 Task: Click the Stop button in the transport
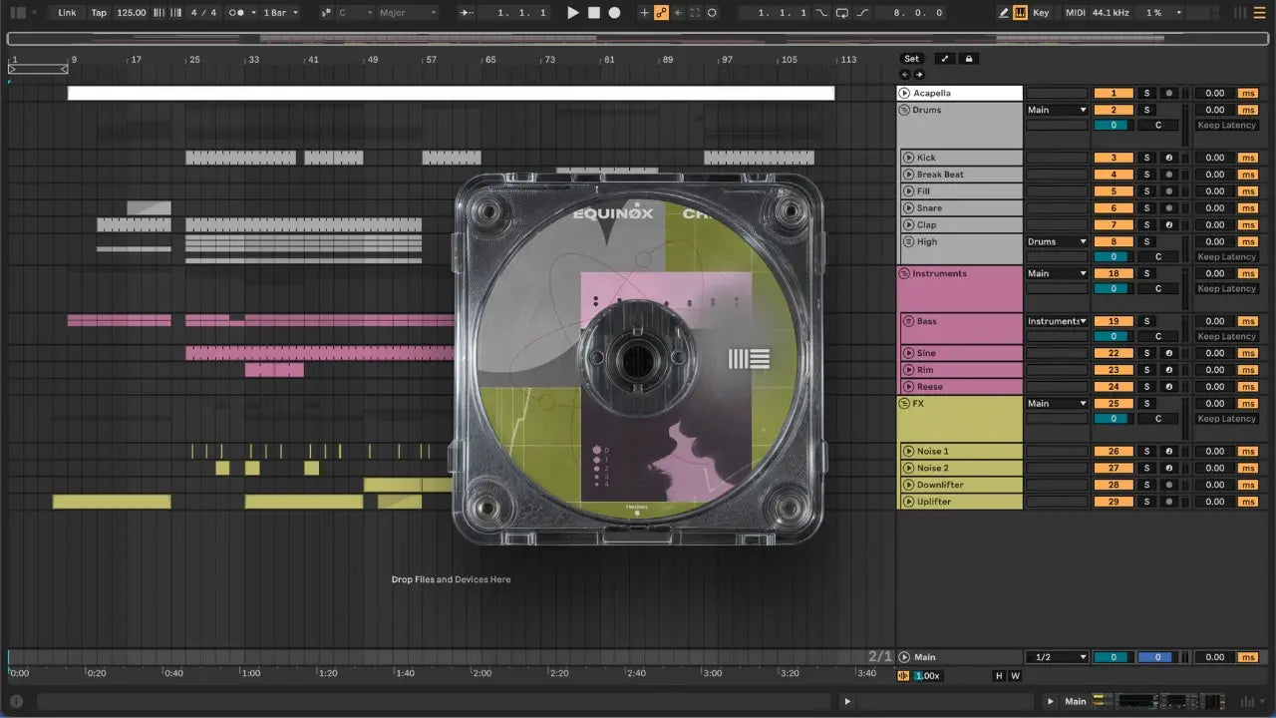[x=594, y=13]
